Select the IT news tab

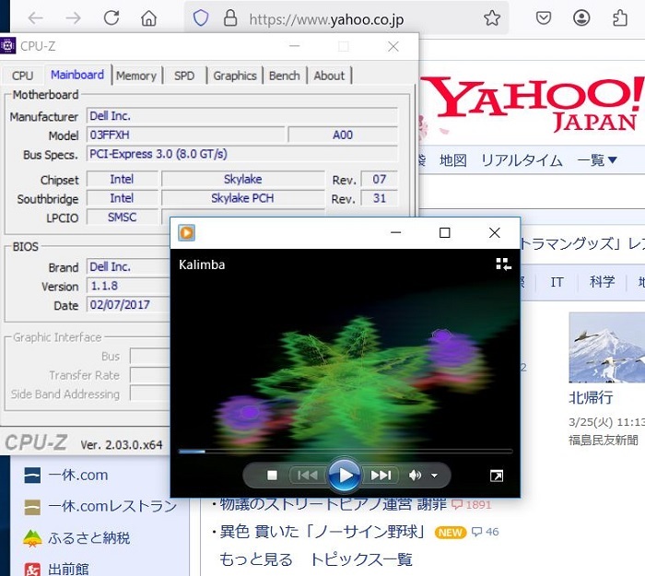(557, 282)
